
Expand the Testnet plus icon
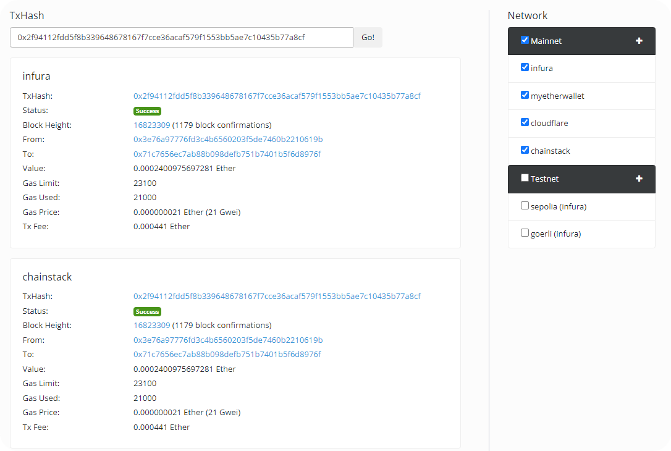coord(639,179)
